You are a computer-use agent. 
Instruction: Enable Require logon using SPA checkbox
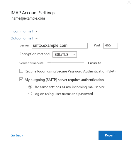tap(21, 71)
